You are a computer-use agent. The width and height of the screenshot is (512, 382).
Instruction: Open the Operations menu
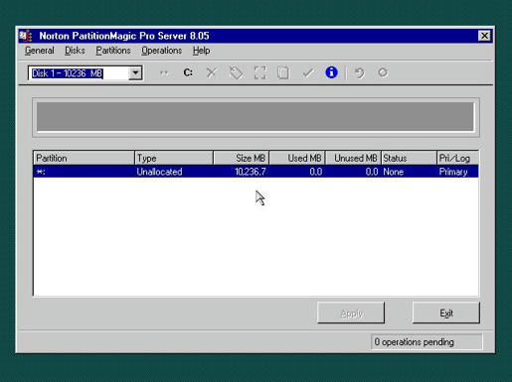[162, 51]
